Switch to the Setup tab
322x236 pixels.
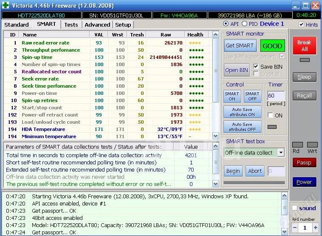coord(123,25)
